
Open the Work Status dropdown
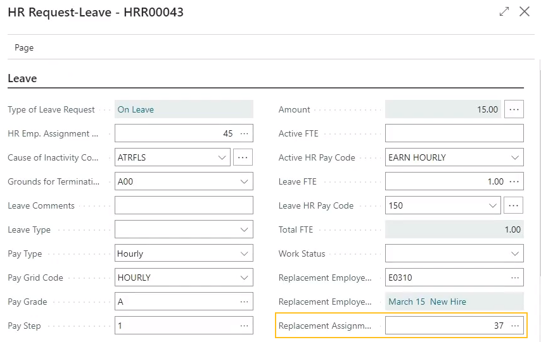pyautogui.click(x=514, y=253)
